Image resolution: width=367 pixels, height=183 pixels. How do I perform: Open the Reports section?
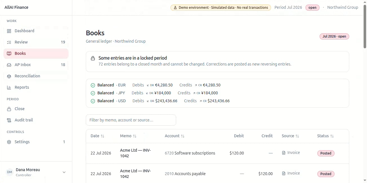(x=36, y=87)
